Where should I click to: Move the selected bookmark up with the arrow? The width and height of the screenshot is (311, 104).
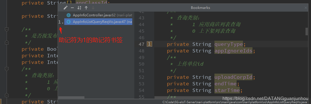coord(86,8)
